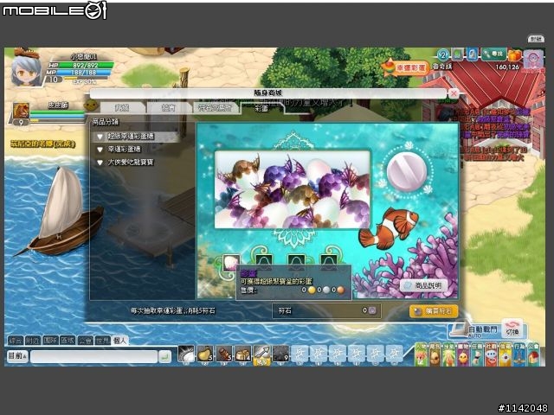
Task: Click the green send-message arrow button
Action: click(x=165, y=356)
